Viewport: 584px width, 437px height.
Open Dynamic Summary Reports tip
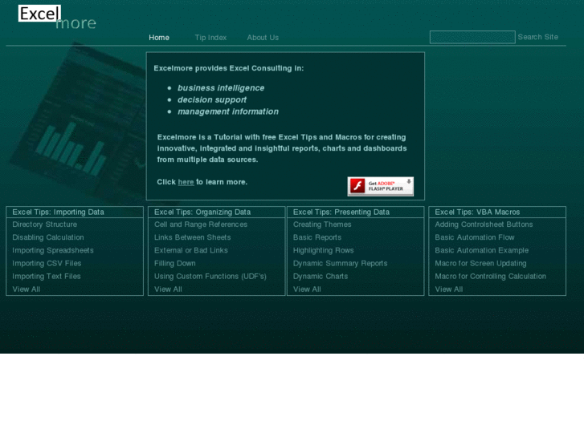(x=340, y=263)
